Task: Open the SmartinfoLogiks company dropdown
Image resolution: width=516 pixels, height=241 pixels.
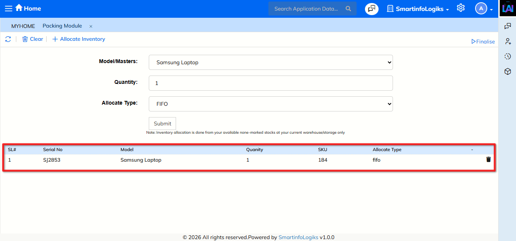Action: point(418,9)
